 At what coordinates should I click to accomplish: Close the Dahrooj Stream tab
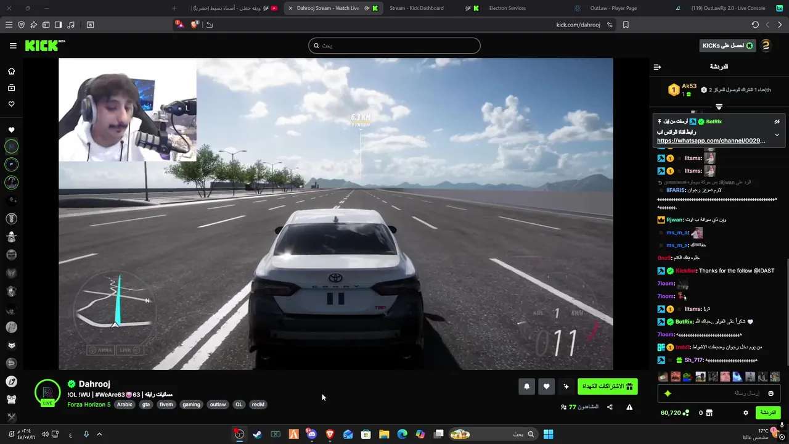pyautogui.click(x=290, y=8)
